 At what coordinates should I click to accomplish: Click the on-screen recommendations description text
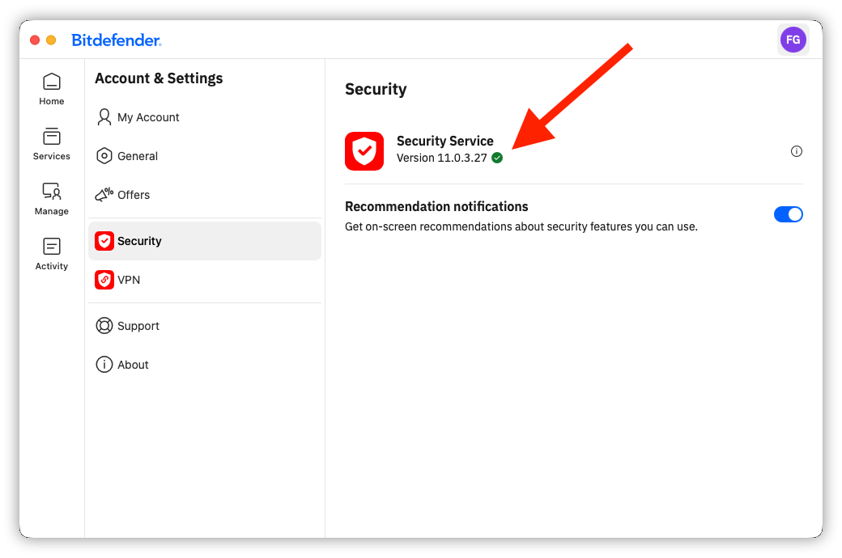coord(521,226)
